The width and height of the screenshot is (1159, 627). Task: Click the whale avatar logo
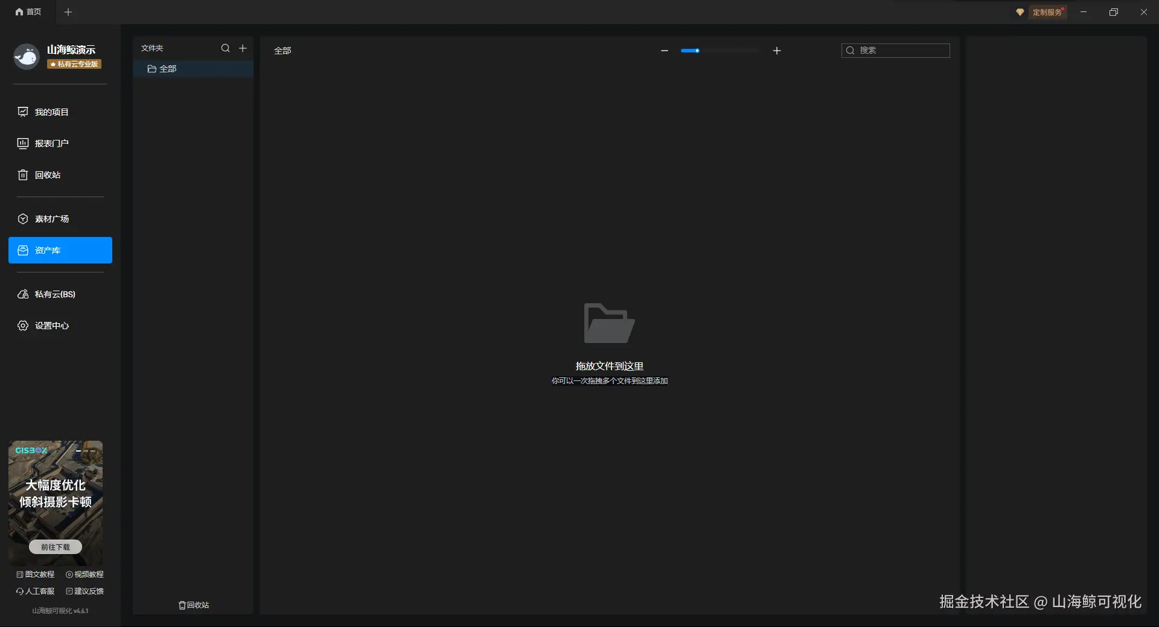(27, 57)
